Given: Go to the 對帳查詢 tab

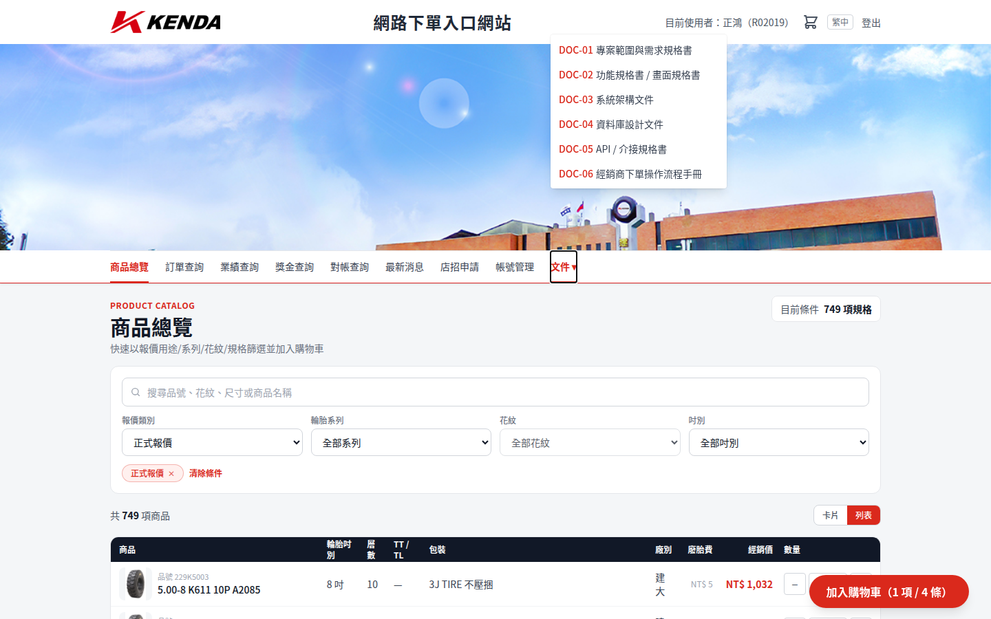Looking at the screenshot, I should coord(350,267).
